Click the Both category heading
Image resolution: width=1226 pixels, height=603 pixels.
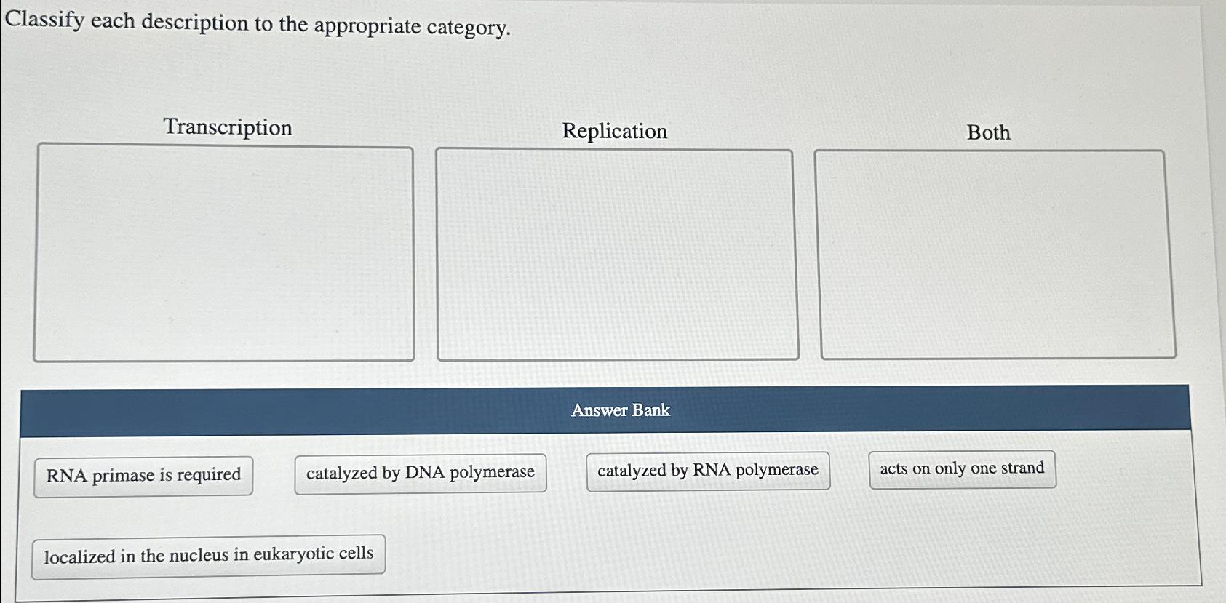tap(988, 132)
